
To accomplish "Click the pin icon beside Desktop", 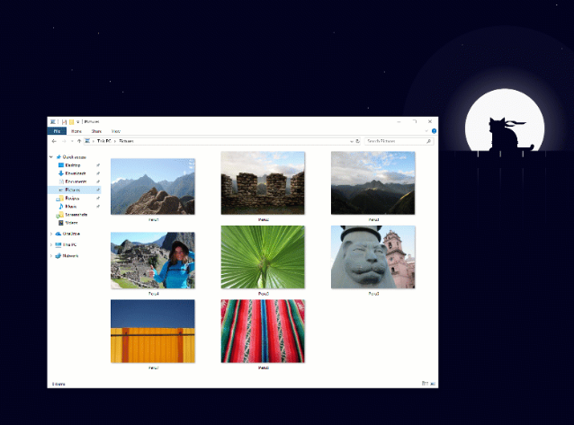I will point(98,165).
